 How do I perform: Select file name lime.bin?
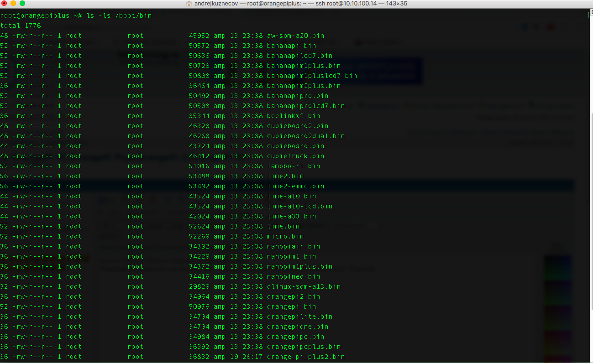click(283, 226)
